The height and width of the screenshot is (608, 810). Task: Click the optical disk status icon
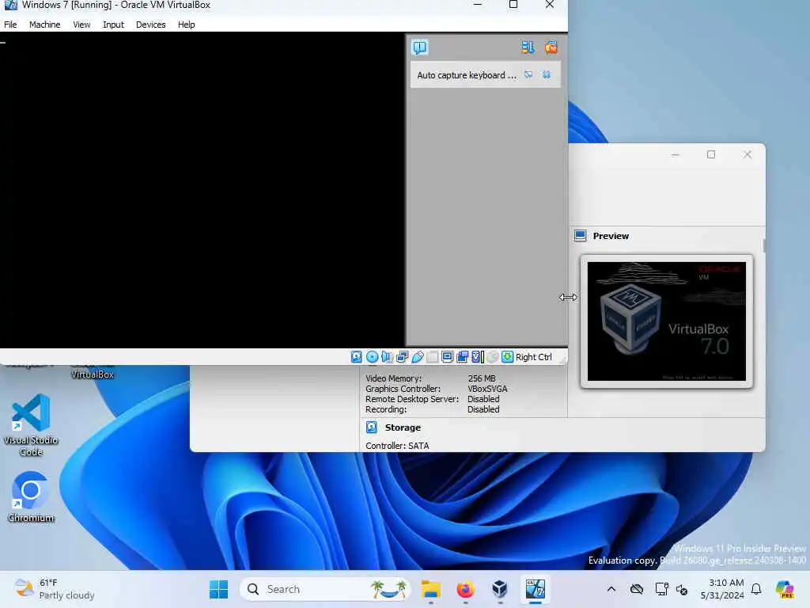(372, 357)
